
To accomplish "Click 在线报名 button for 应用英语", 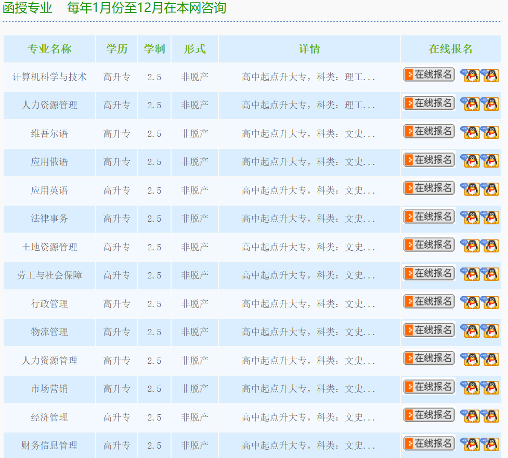I will [x=429, y=188].
